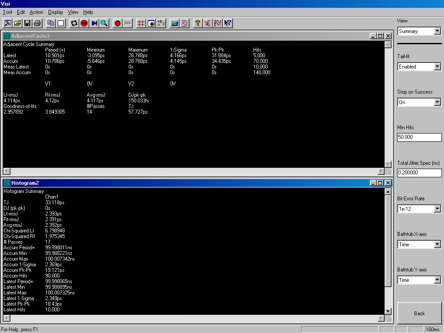
Task: Click the purple scribble wizard icon
Action: coord(208,23)
